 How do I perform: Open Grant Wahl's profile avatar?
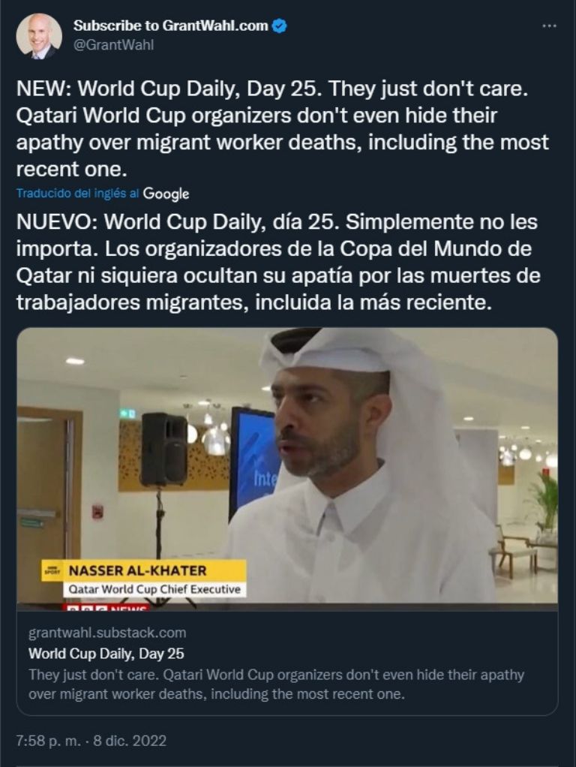39,36
